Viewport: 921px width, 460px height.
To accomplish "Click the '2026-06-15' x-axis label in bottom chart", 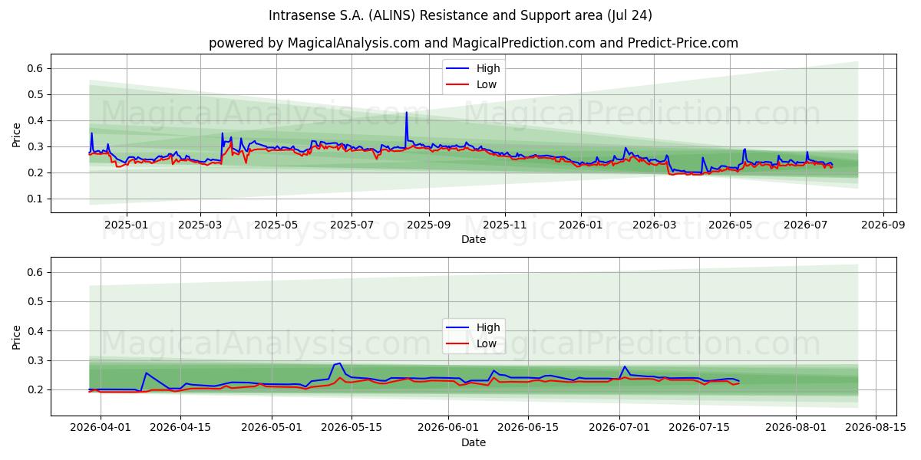I will click(529, 428).
